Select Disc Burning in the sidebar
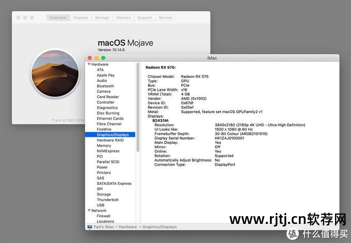351x243 pixels. pyautogui.click(x=108, y=113)
